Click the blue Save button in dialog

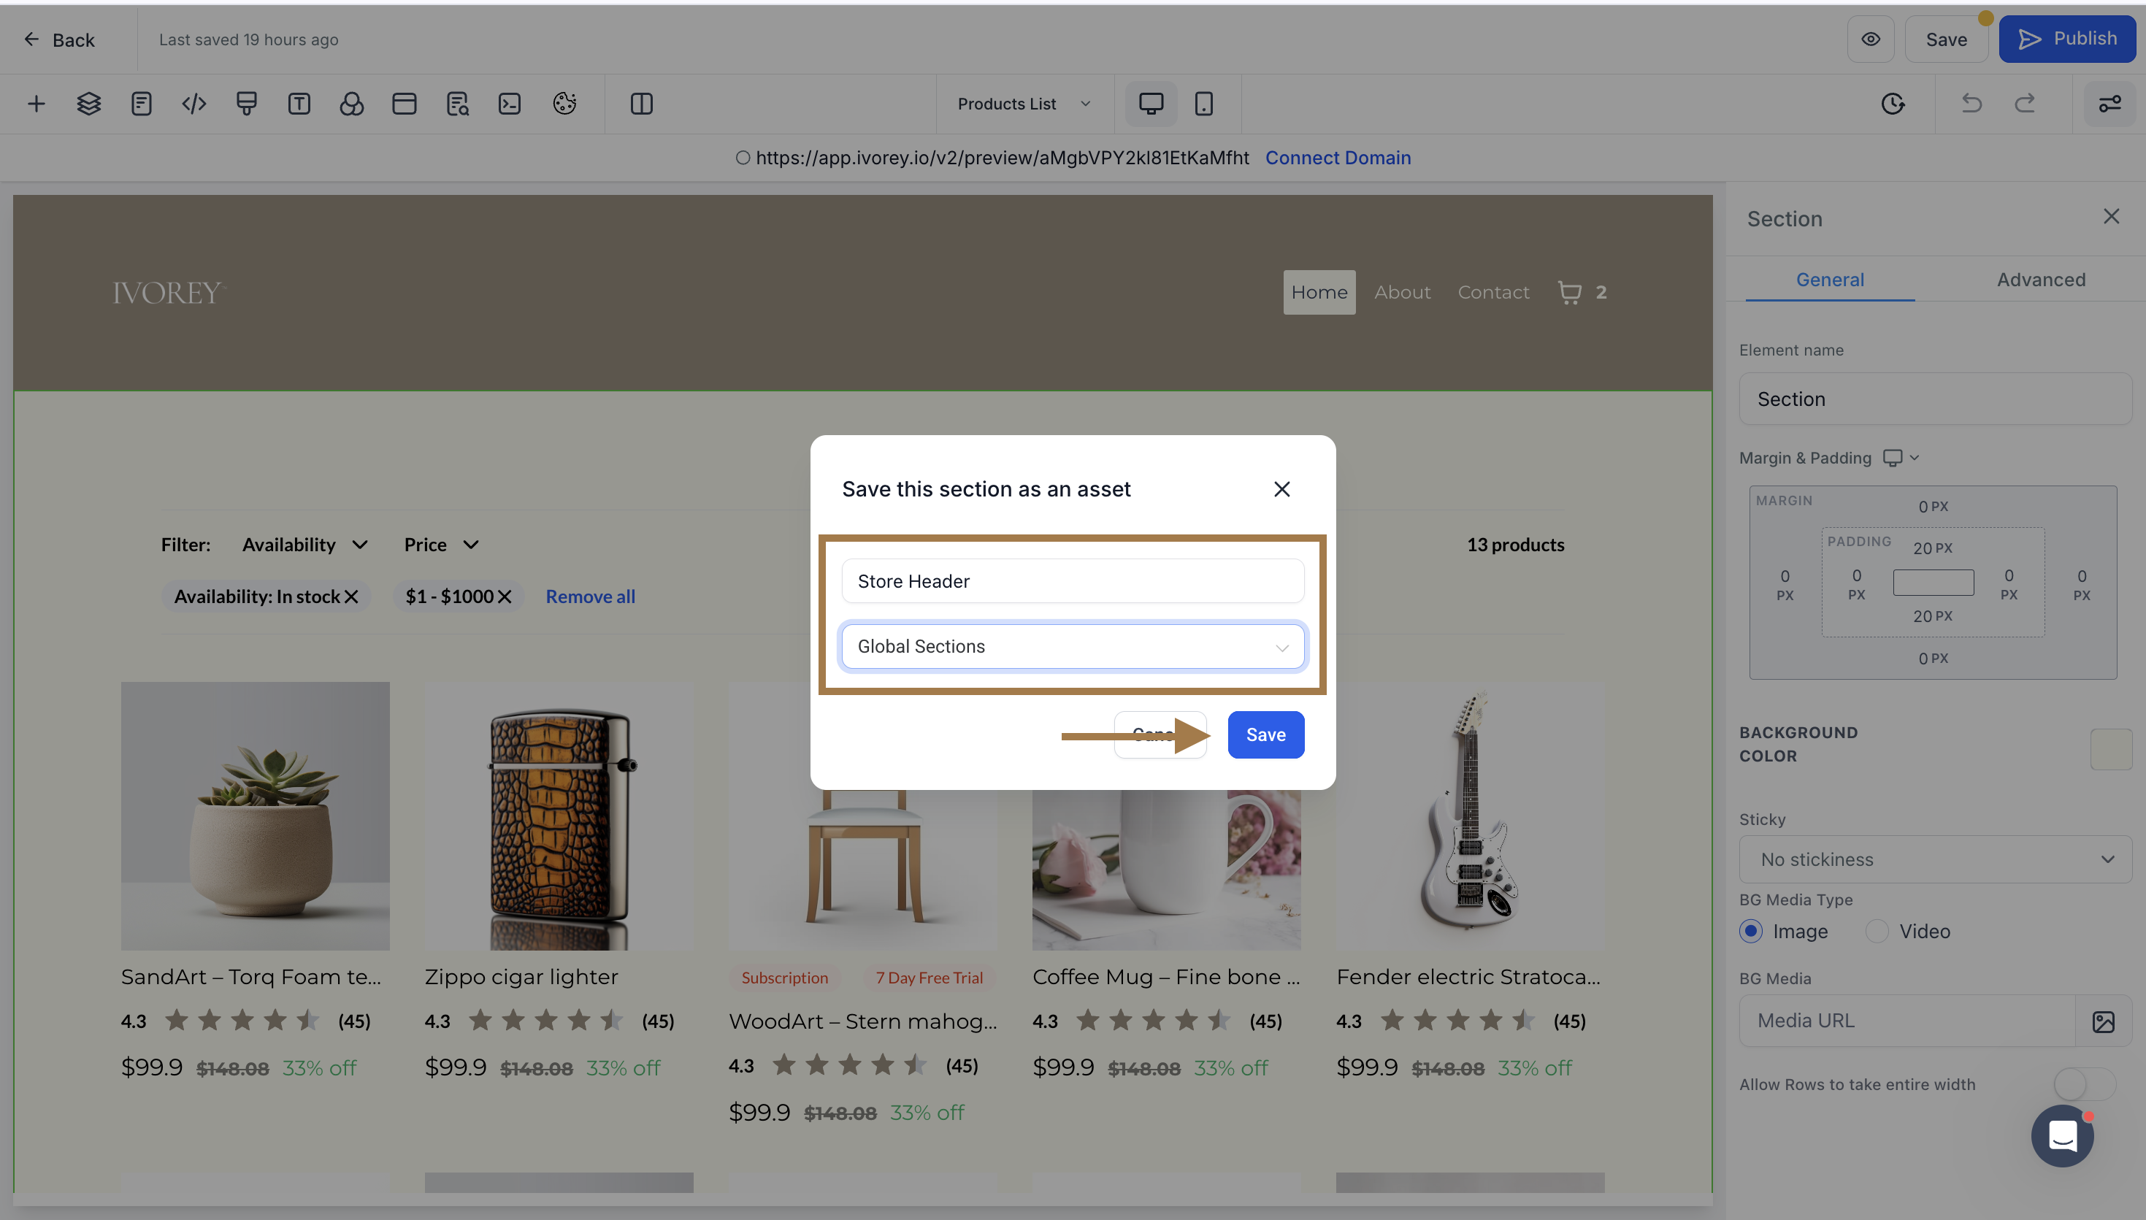pos(1265,735)
